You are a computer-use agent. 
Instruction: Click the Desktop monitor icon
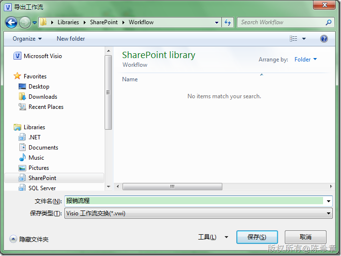[22, 87]
